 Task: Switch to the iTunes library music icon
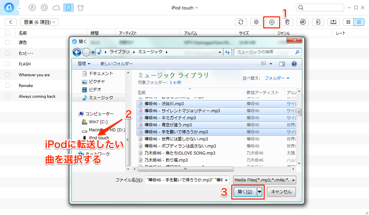32,8
